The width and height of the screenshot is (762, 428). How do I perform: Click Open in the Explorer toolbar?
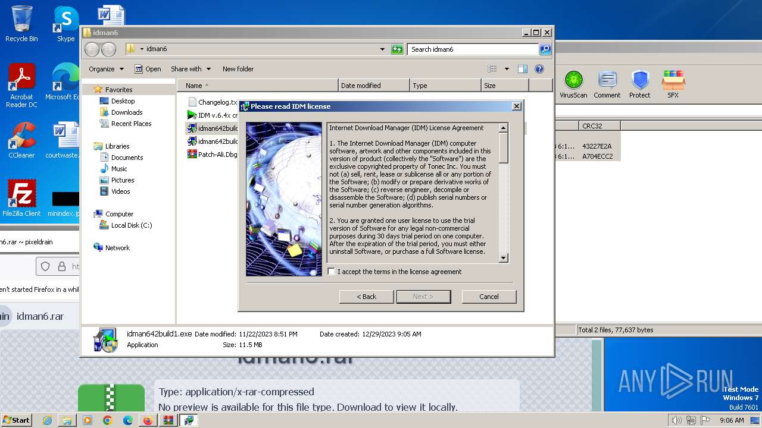pyautogui.click(x=148, y=69)
